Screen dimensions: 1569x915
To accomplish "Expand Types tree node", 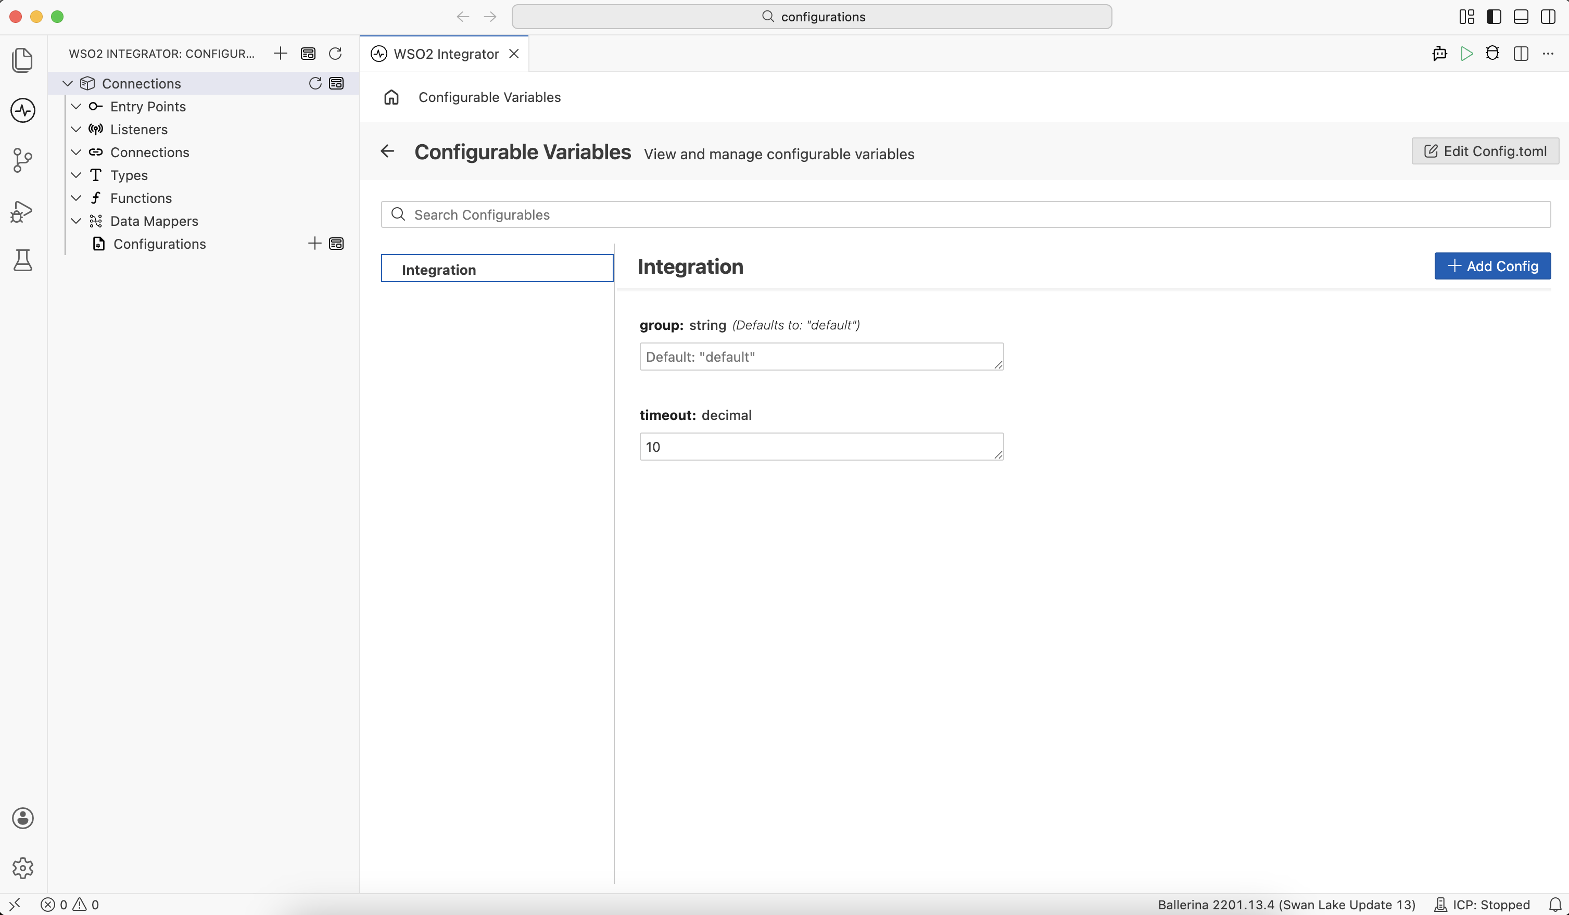I will (77, 175).
